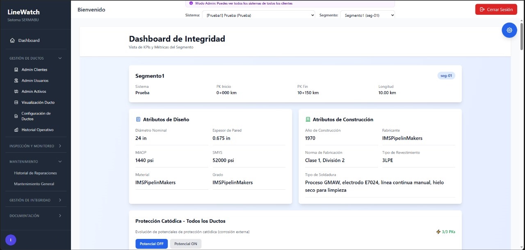
Task: Open the Sistema dropdown
Action: (258, 15)
